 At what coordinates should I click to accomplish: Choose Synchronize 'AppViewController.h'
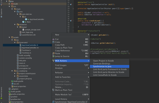pos(71,102)
